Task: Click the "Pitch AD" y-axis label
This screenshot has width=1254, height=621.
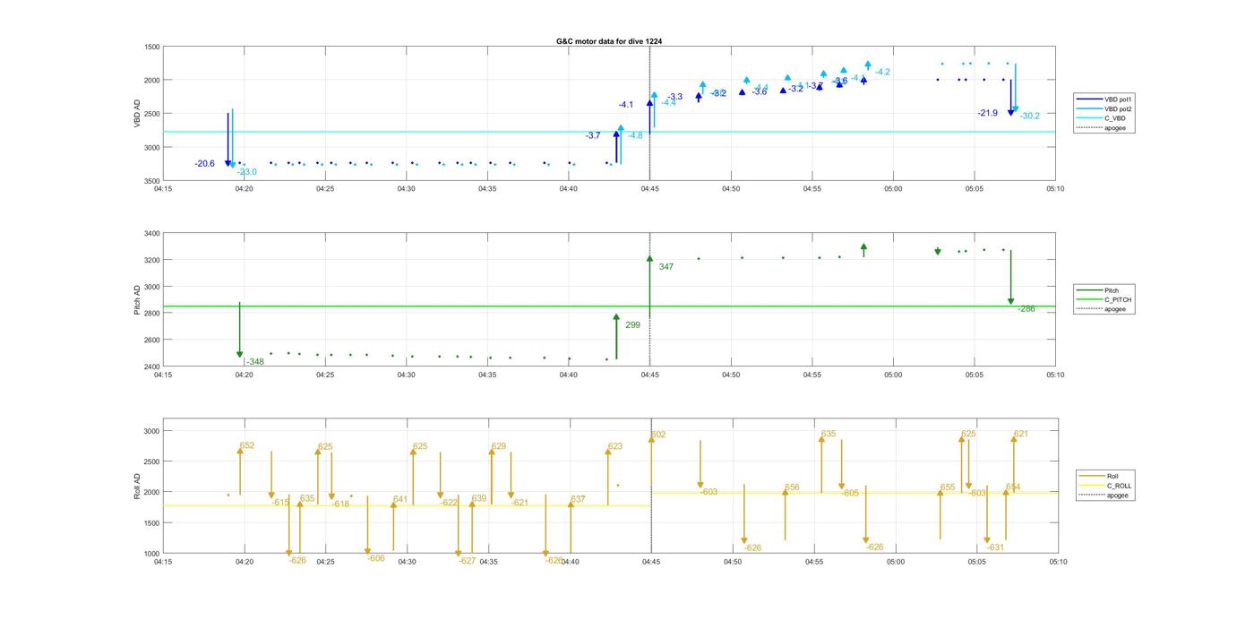Action: point(137,300)
